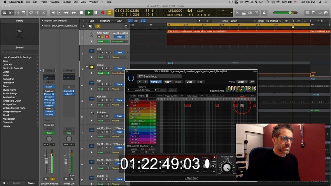Toggle the Catch playhead button
This screenshot has height=186, width=331.
point(143,21)
